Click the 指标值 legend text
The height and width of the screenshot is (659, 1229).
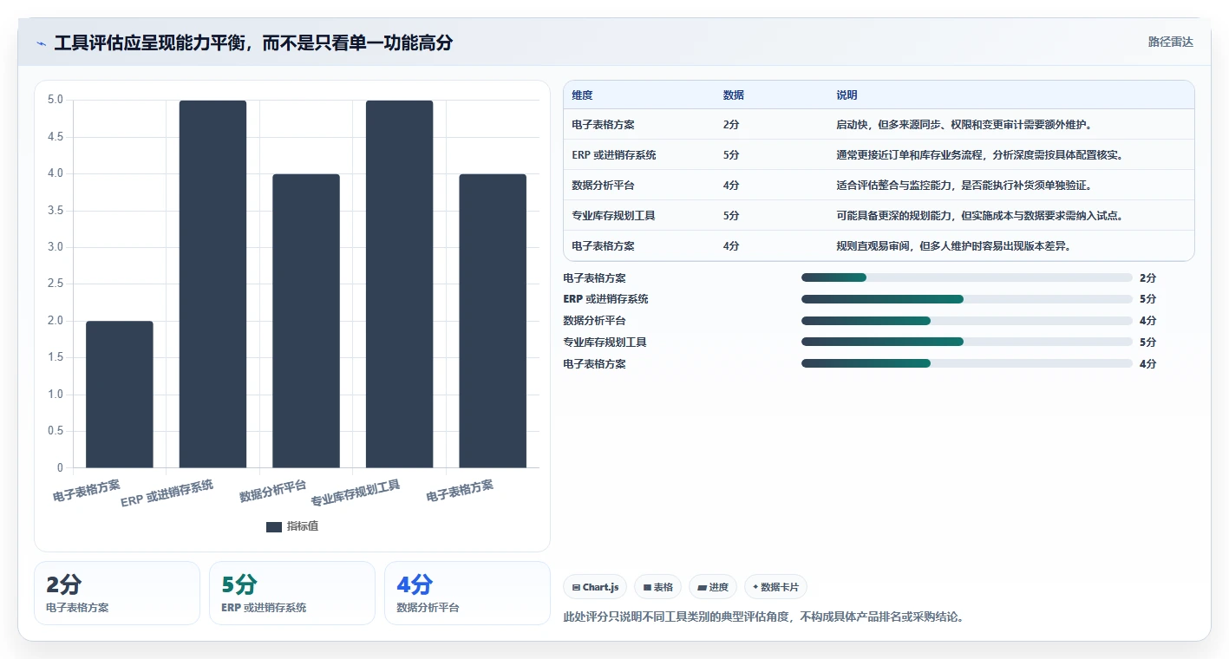click(303, 526)
